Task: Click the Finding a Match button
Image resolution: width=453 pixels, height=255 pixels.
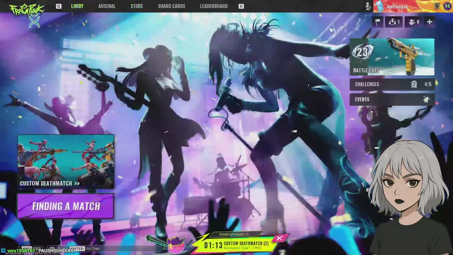Action: (66, 206)
